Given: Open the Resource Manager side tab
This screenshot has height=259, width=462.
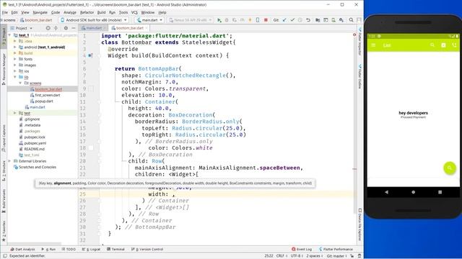Looking at the screenshot, I should [4, 69].
